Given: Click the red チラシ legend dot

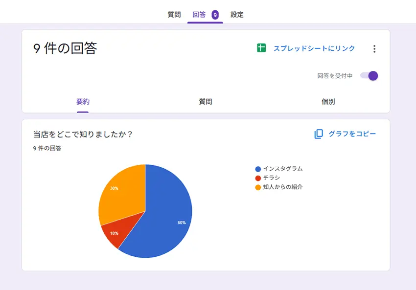Looking at the screenshot, I should click(258, 178).
